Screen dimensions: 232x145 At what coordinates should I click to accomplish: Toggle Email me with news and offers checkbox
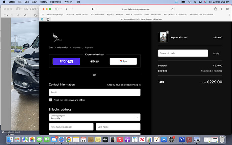click(x=50, y=100)
